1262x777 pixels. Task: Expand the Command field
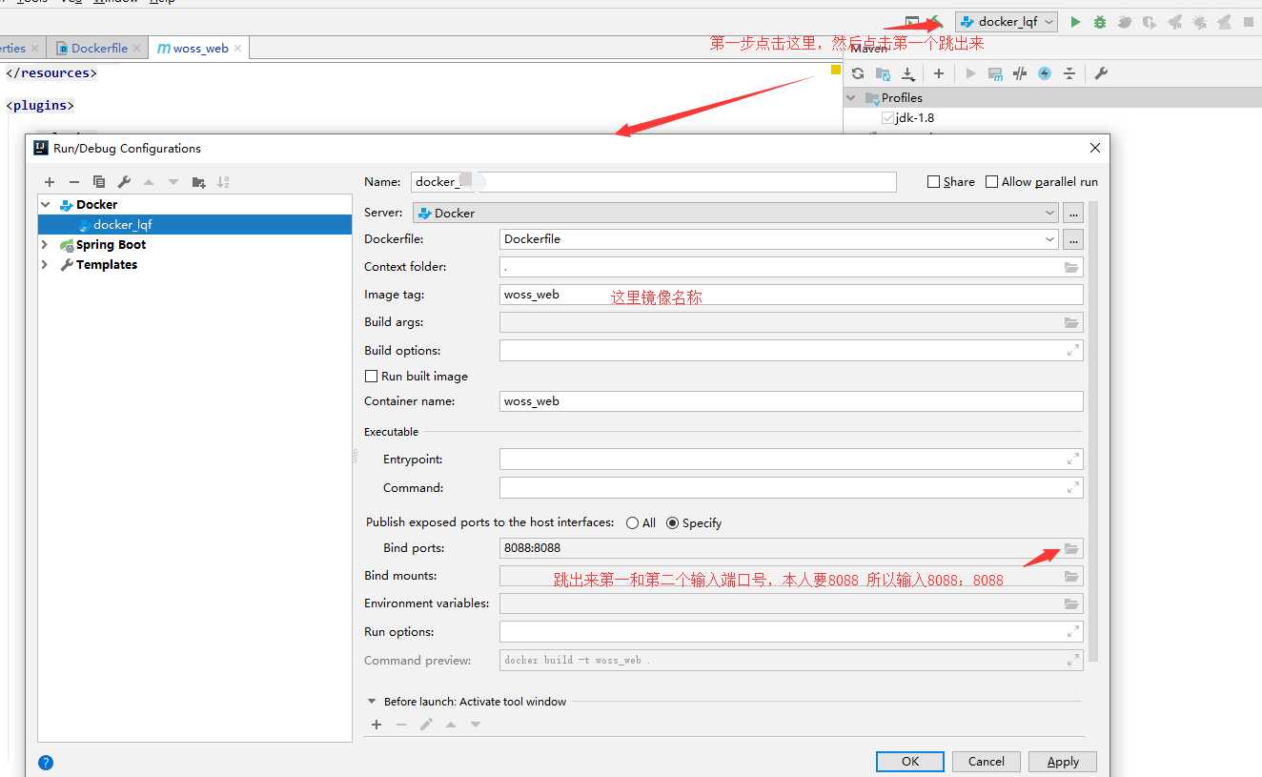tap(1072, 487)
